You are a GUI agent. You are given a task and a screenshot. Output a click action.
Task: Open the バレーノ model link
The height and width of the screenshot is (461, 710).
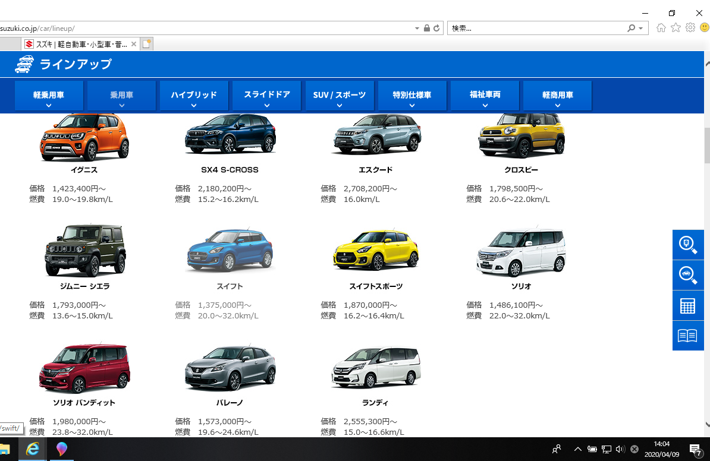[230, 403]
